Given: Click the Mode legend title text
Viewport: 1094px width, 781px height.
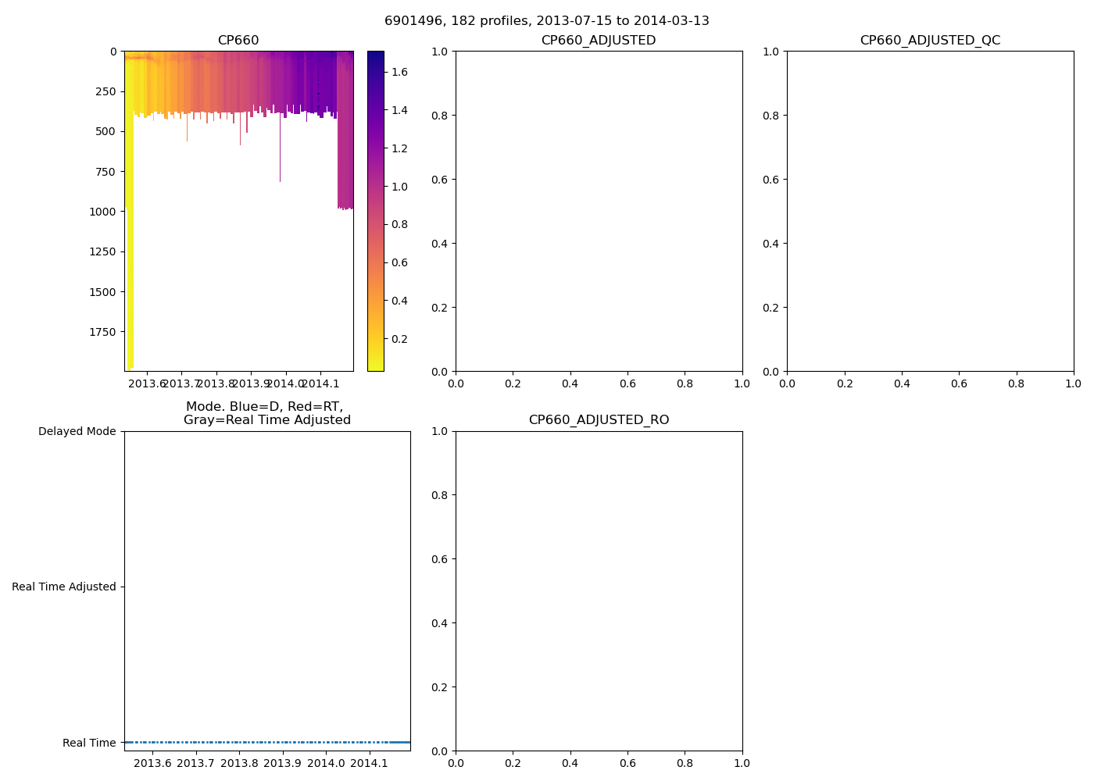Looking at the screenshot, I should coord(266,413).
